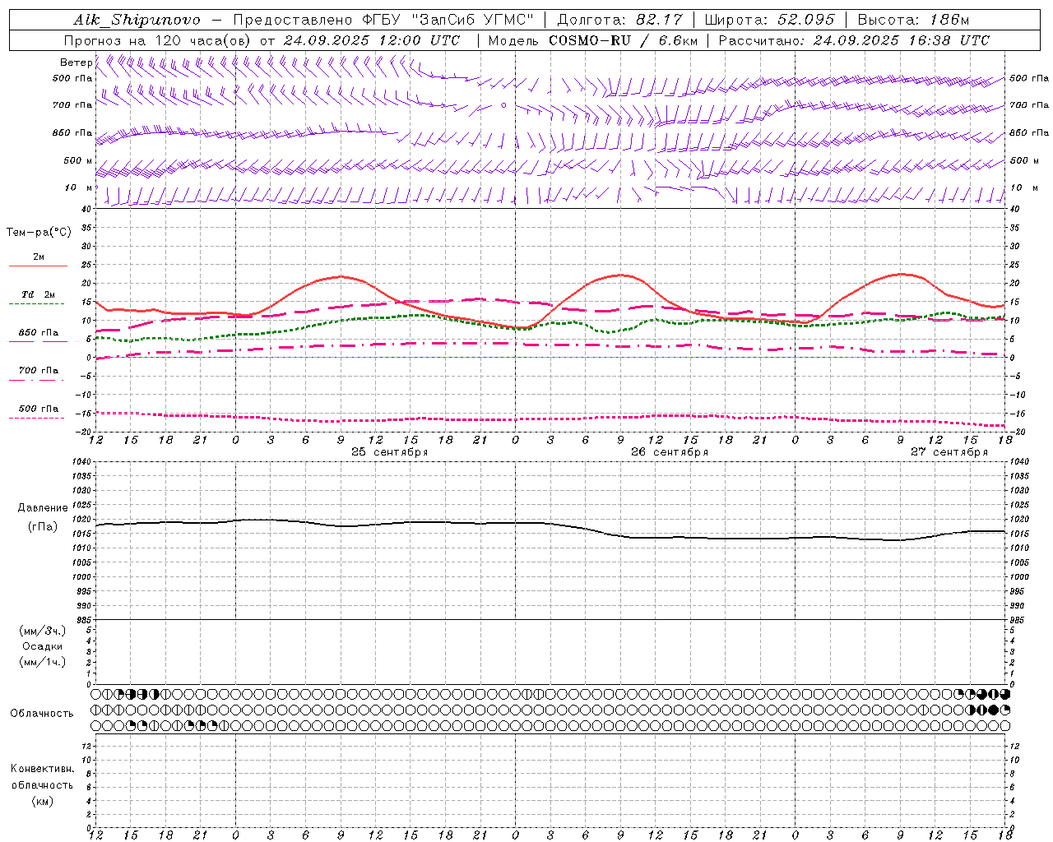Click the Облачность row label

pyautogui.click(x=42, y=714)
